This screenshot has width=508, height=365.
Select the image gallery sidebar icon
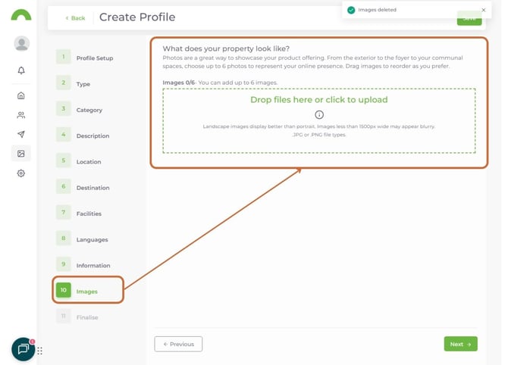click(x=21, y=154)
